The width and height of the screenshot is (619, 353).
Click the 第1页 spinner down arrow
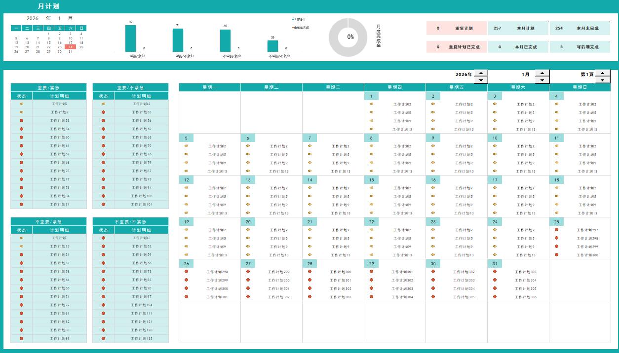(x=603, y=80)
